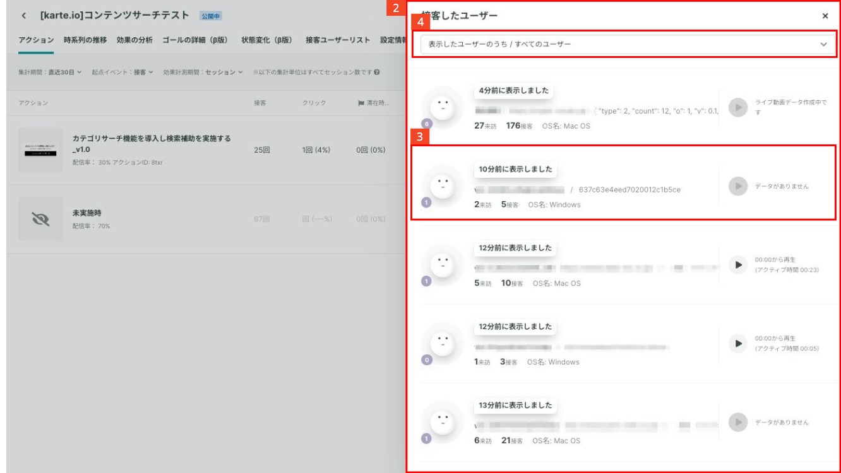
Task: Click the avatar of the 1来訪 3接客 user
Action: (x=442, y=344)
